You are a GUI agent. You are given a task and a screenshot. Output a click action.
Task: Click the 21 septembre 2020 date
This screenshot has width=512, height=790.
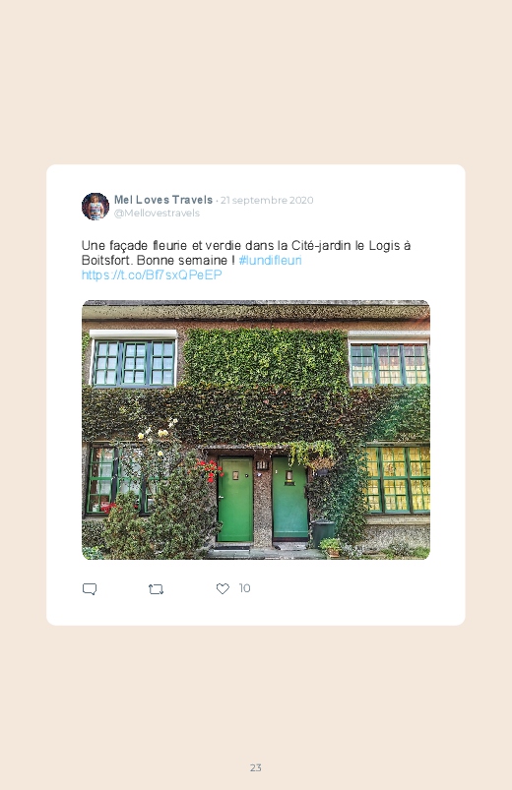click(267, 200)
